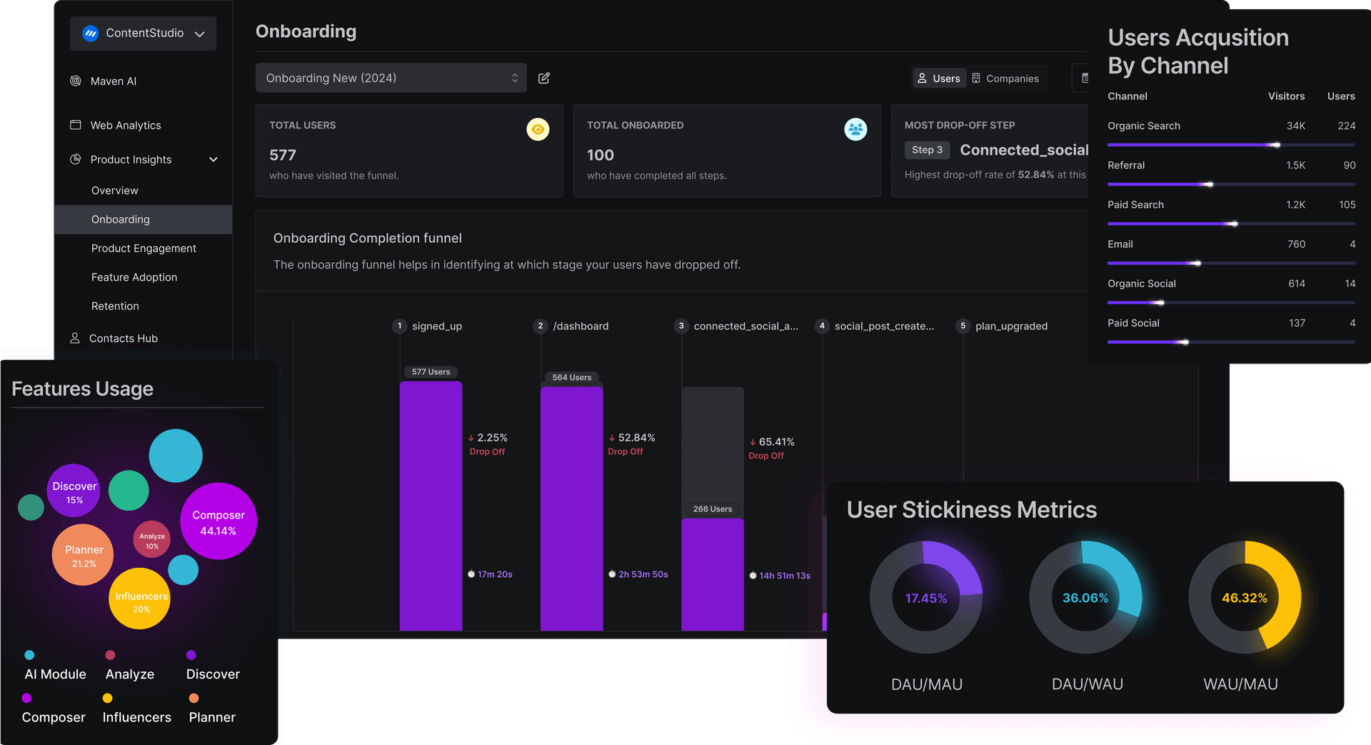The height and width of the screenshot is (745, 1371).
Task: Open the Retention page from sidebar
Action: point(115,306)
